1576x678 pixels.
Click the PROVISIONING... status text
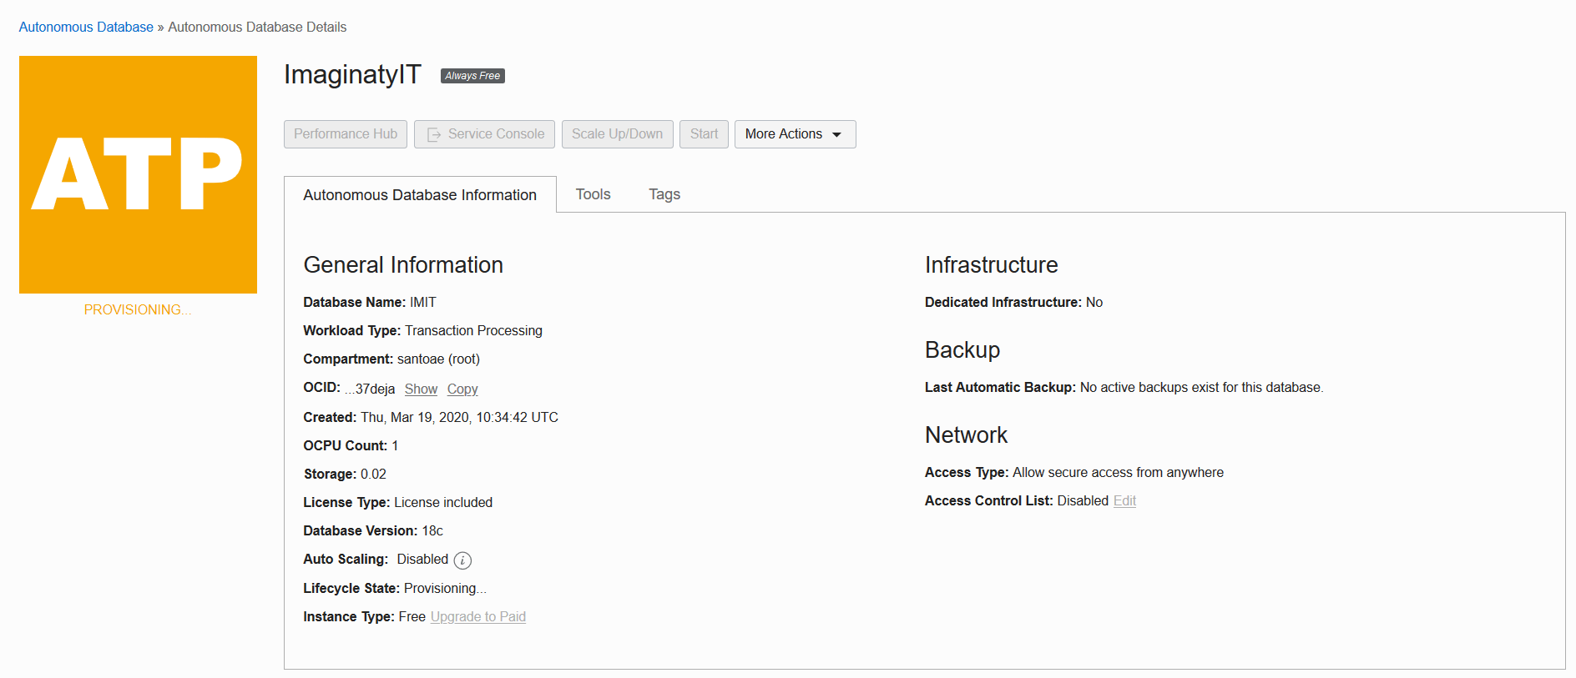pyautogui.click(x=138, y=309)
